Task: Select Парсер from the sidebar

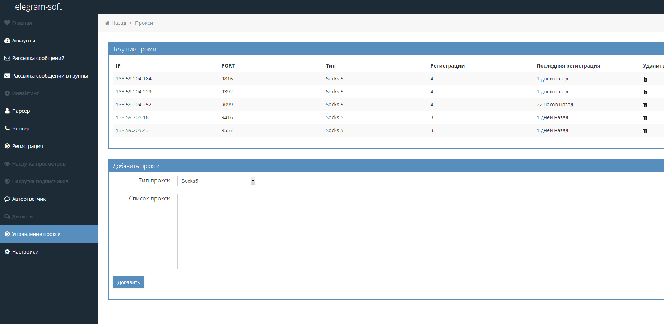Action: 21,111
